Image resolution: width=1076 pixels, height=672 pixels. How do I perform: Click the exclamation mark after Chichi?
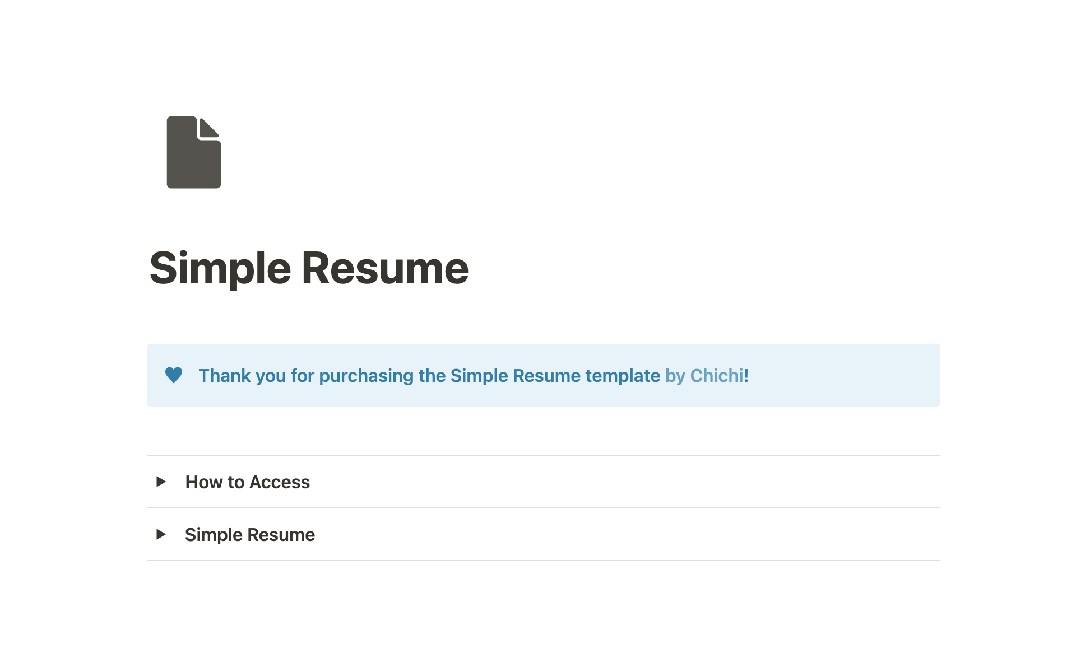coord(746,376)
